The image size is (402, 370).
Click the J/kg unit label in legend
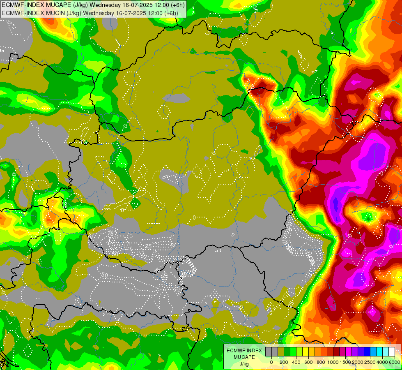point(244,364)
